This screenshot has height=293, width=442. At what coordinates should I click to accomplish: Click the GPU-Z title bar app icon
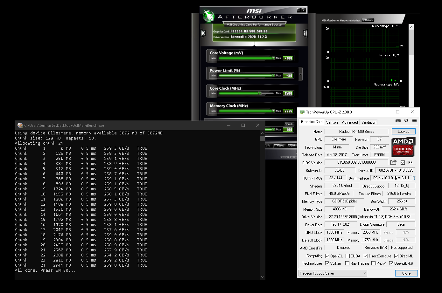tap(302, 112)
